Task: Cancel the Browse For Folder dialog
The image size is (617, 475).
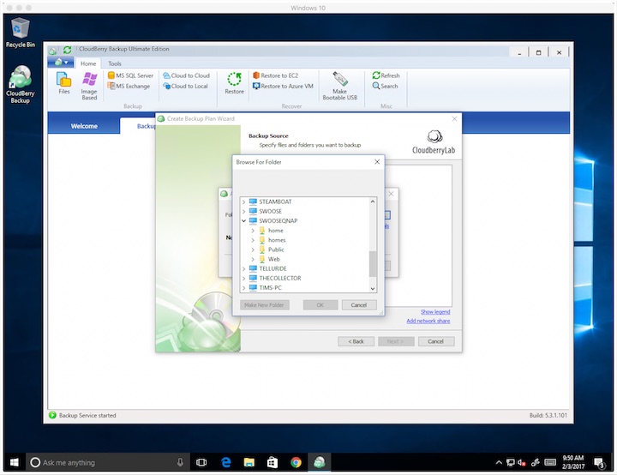Action: pos(358,305)
